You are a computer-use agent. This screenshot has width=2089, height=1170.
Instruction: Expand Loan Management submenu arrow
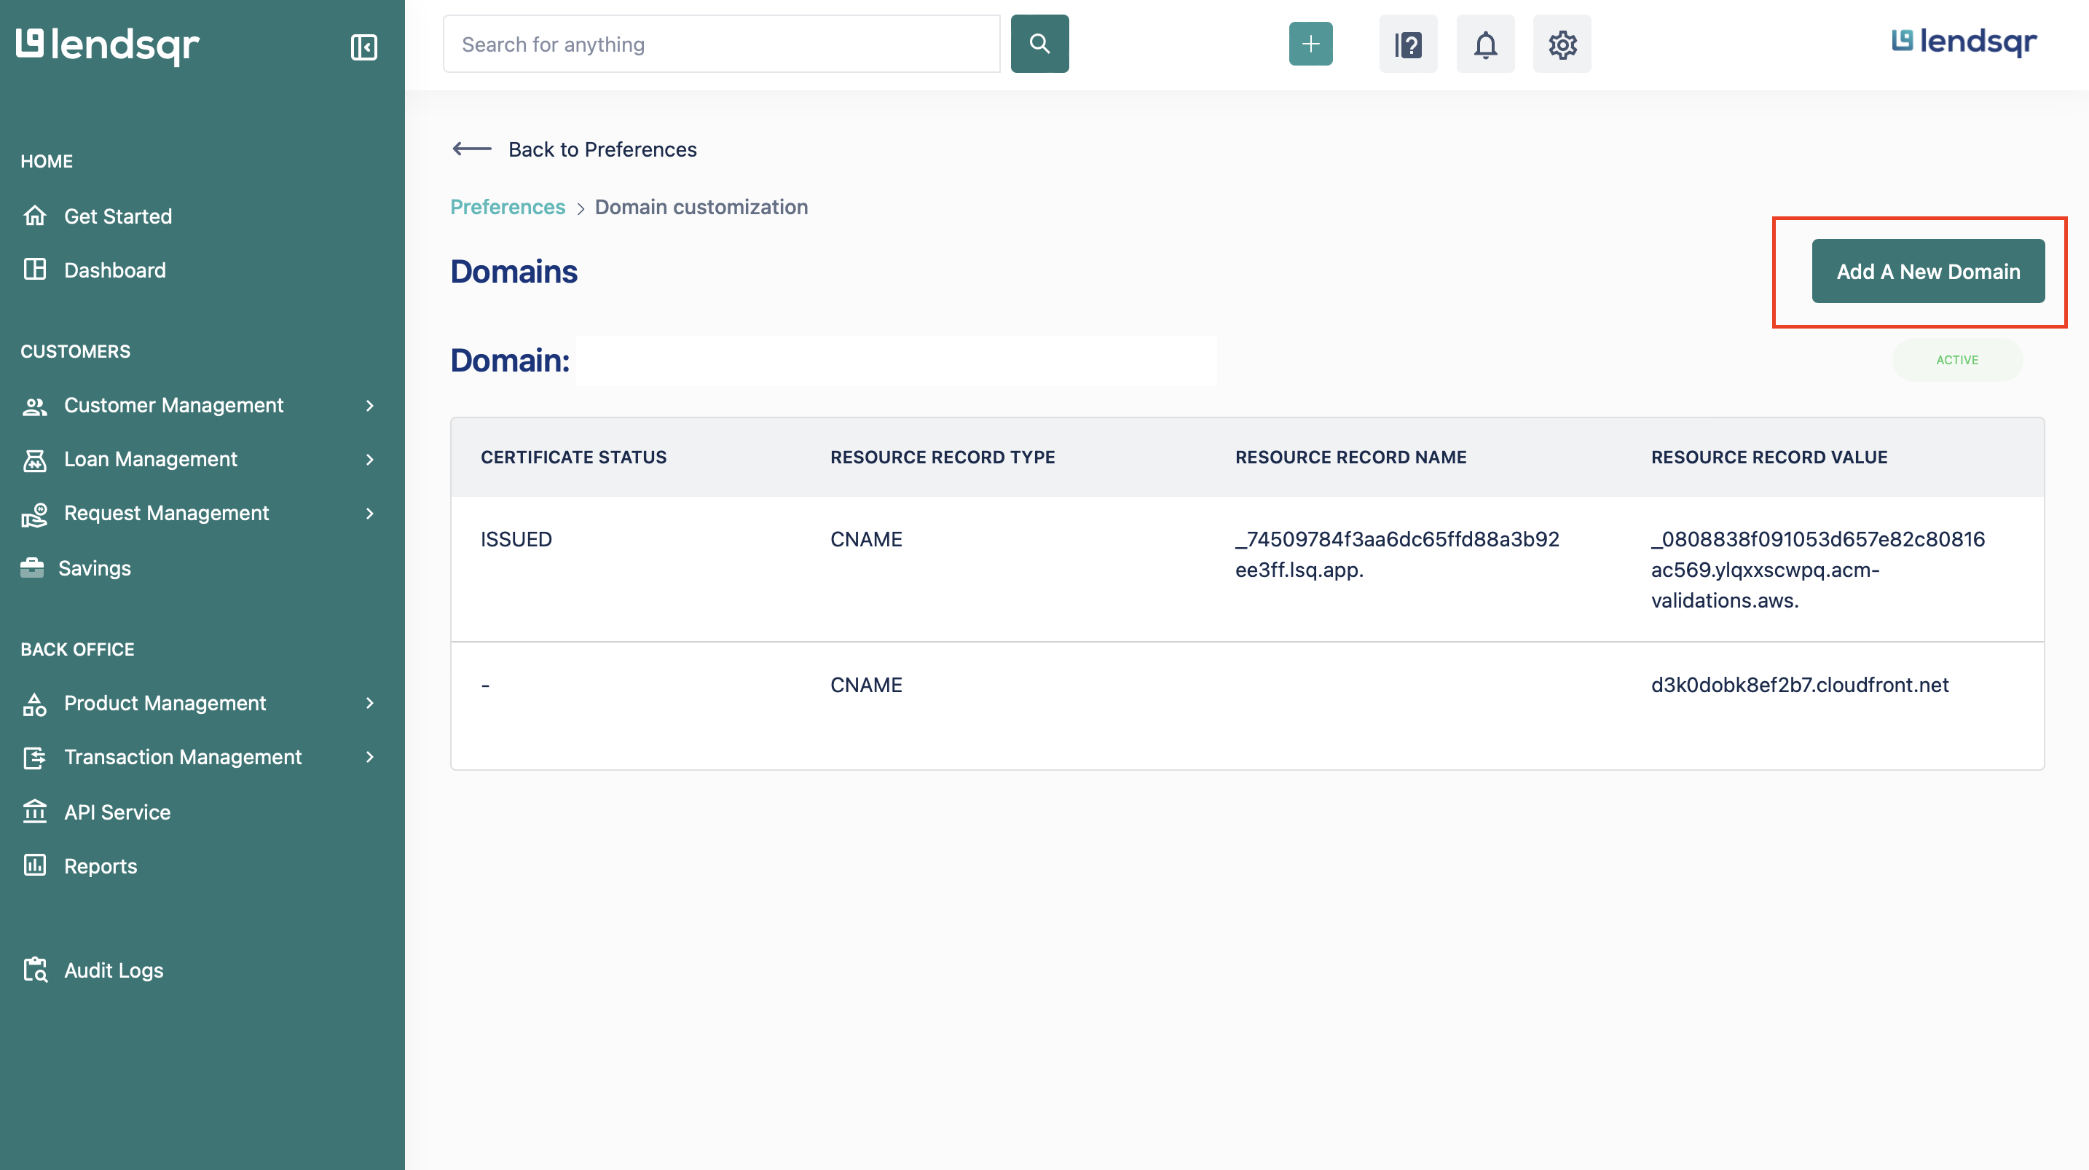370,459
